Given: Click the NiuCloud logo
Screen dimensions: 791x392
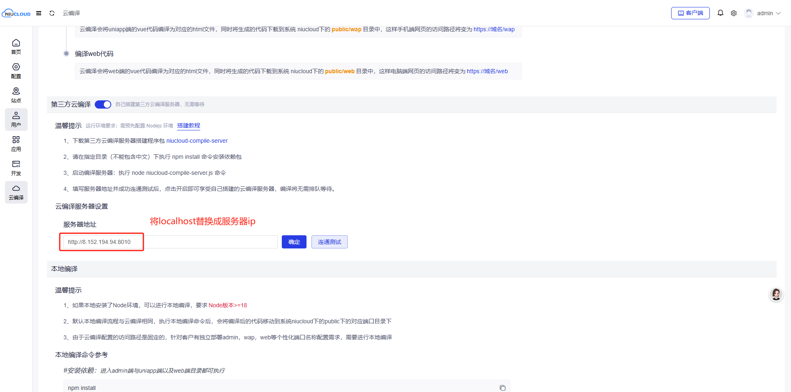Looking at the screenshot, I should tap(16, 13).
